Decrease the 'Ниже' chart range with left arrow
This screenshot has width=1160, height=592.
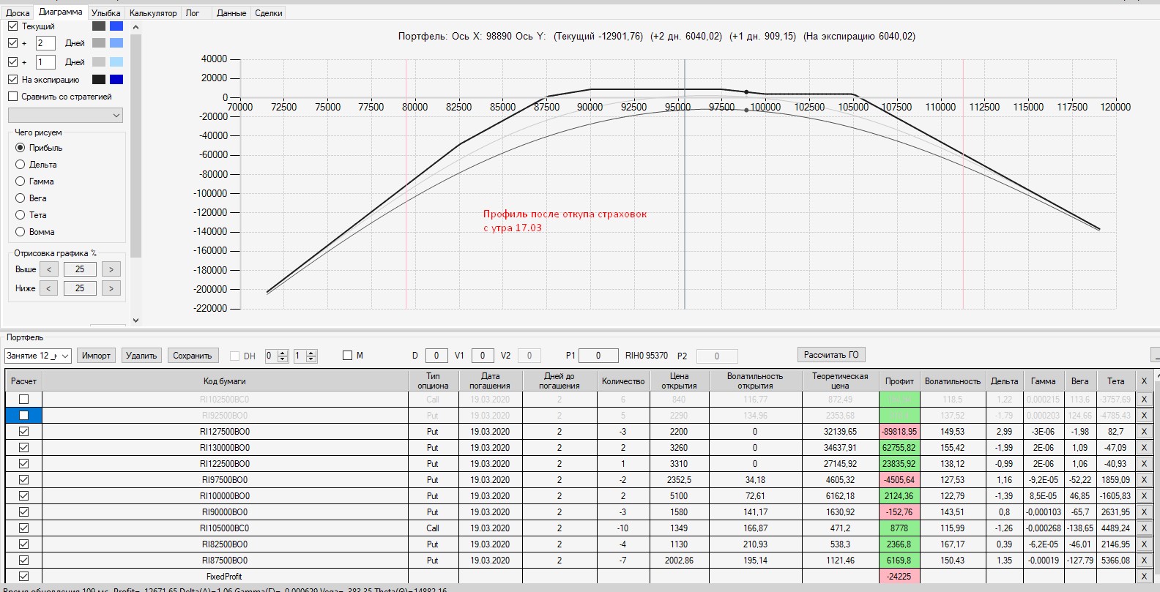click(x=49, y=288)
